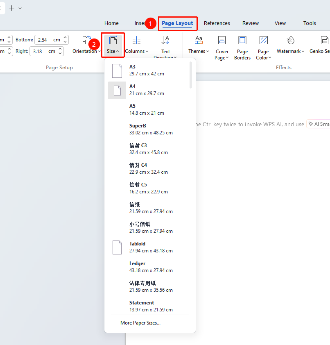
Task: Open the Review tab
Action: pyautogui.click(x=251, y=23)
